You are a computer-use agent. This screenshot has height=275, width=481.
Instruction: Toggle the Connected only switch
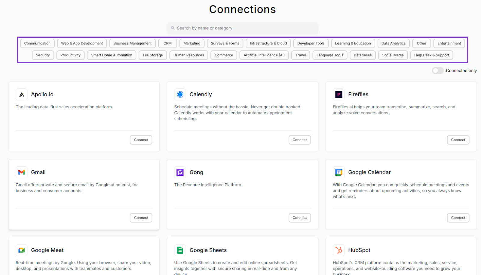(x=438, y=71)
